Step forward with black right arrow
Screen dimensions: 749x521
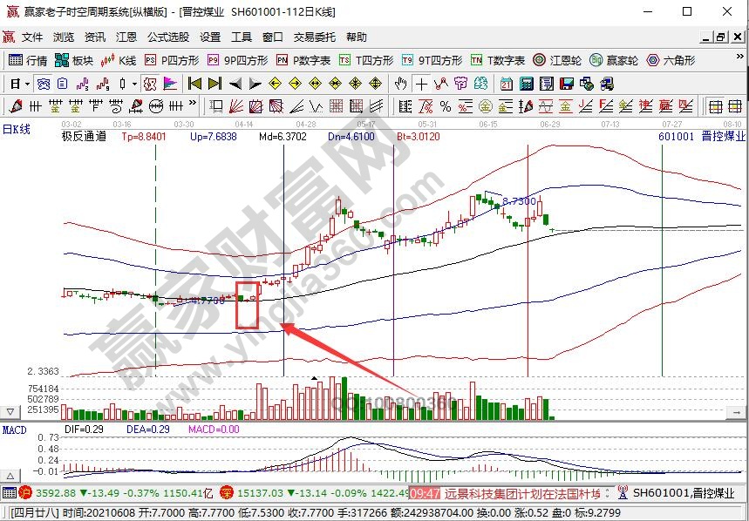255,84
